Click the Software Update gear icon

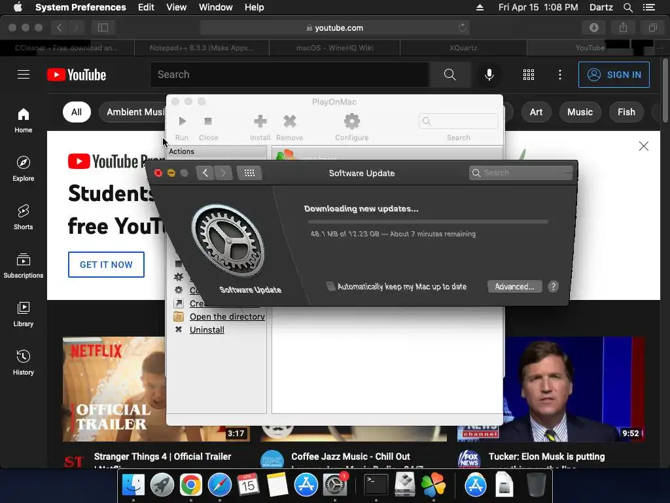point(228,241)
